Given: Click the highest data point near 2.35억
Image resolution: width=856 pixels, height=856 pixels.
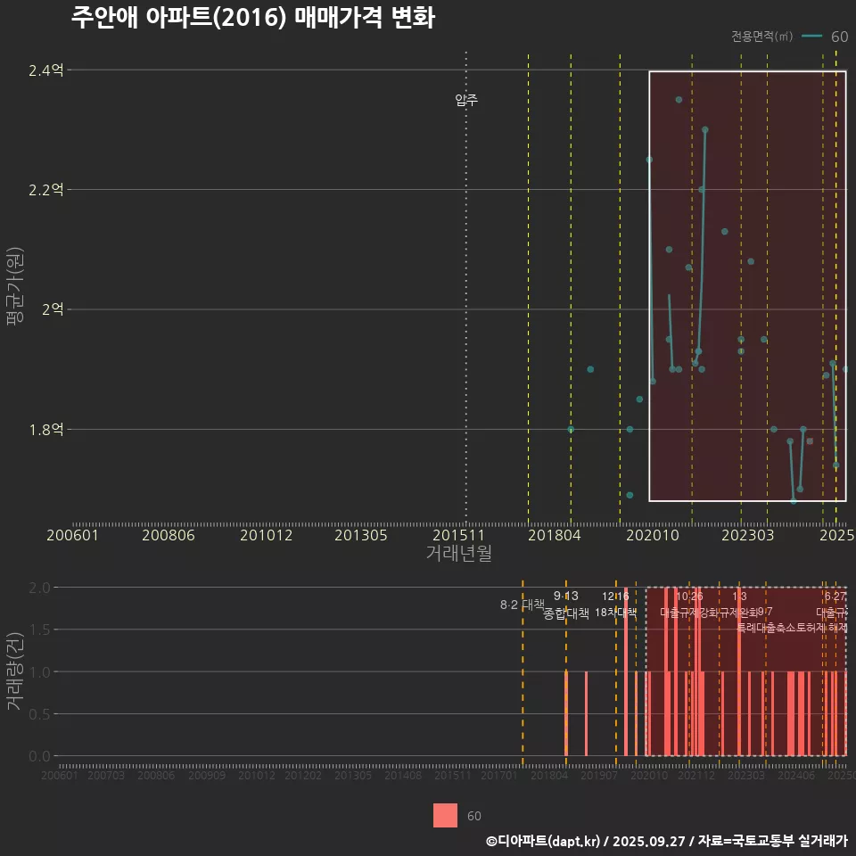Looking at the screenshot, I should [679, 100].
